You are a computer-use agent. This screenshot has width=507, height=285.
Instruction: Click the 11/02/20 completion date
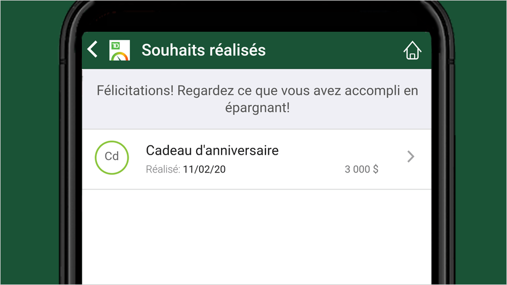(204, 169)
